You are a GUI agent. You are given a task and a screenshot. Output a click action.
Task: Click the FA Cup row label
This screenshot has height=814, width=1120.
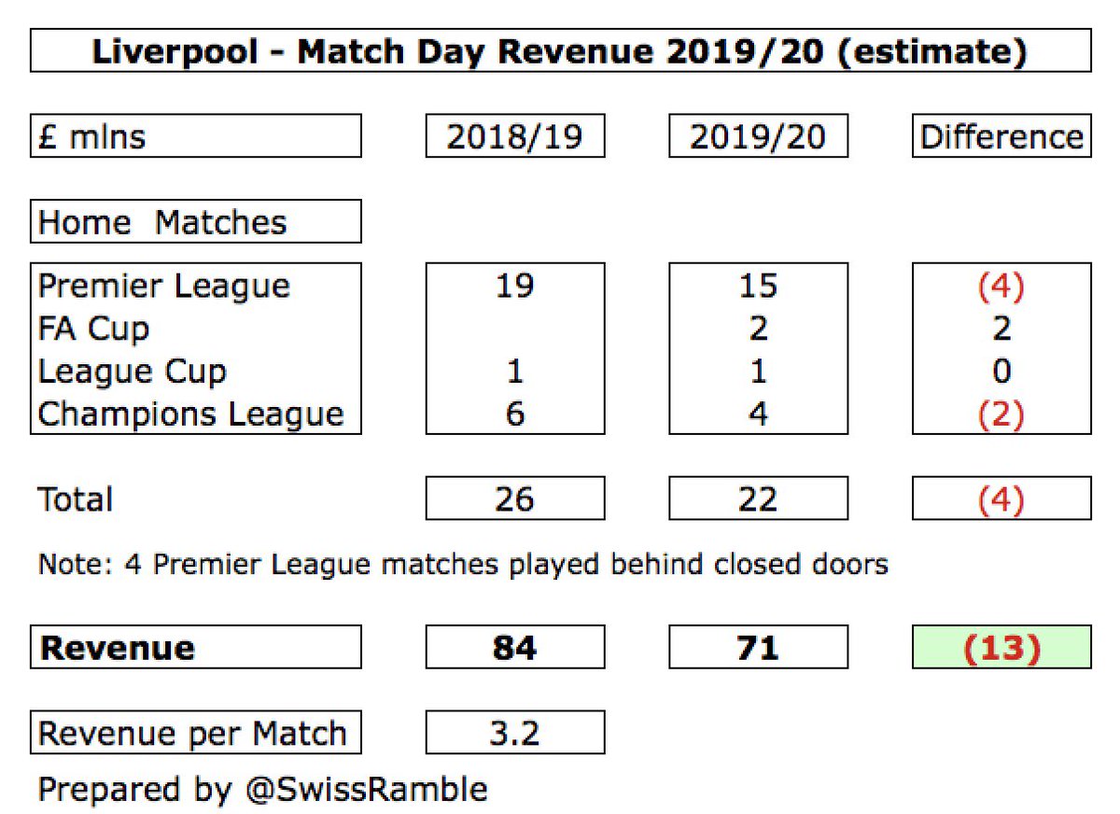[93, 329]
